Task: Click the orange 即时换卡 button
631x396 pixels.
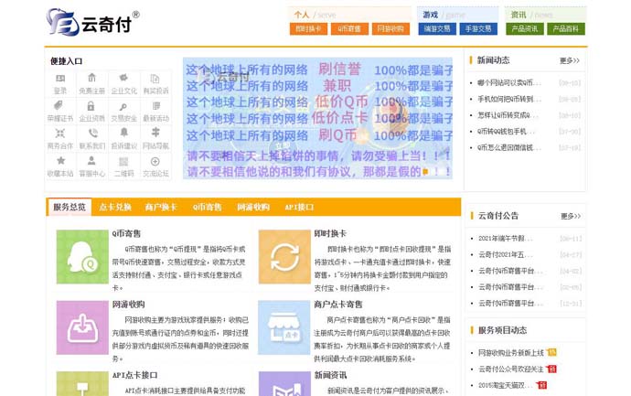Action: 308,29
